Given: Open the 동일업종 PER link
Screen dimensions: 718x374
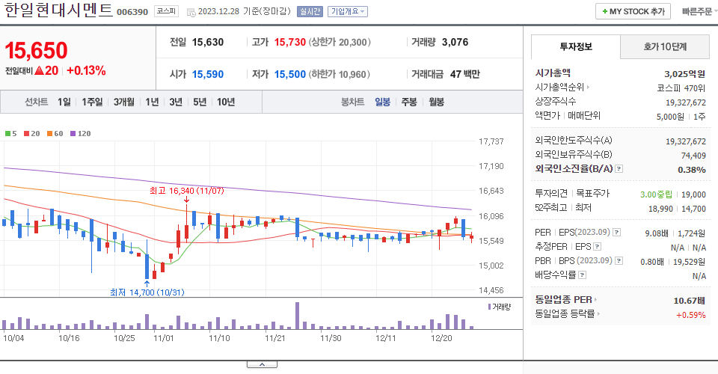Looking at the screenshot, I should pyautogui.click(x=566, y=300).
